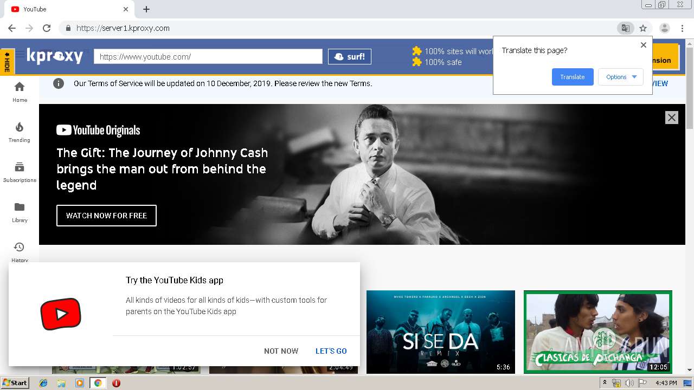Open the translate Options dropdown
The image size is (694, 390).
tap(621, 77)
